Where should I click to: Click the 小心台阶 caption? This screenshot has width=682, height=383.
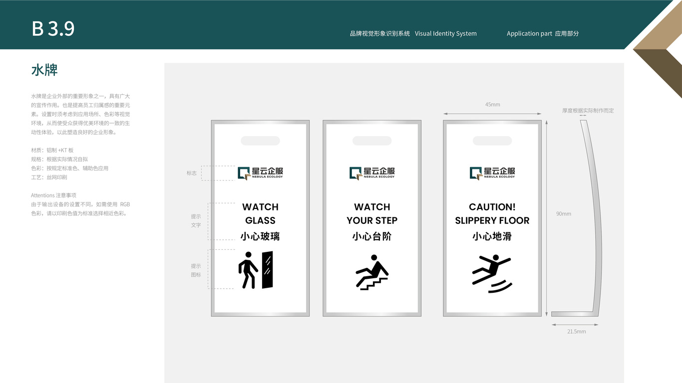(x=372, y=236)
